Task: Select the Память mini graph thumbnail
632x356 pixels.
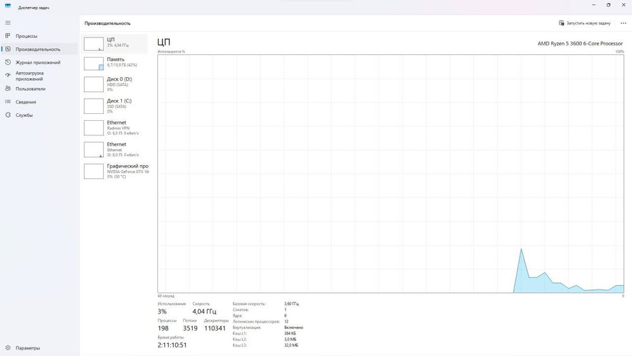Action: (x=94, y=63)
